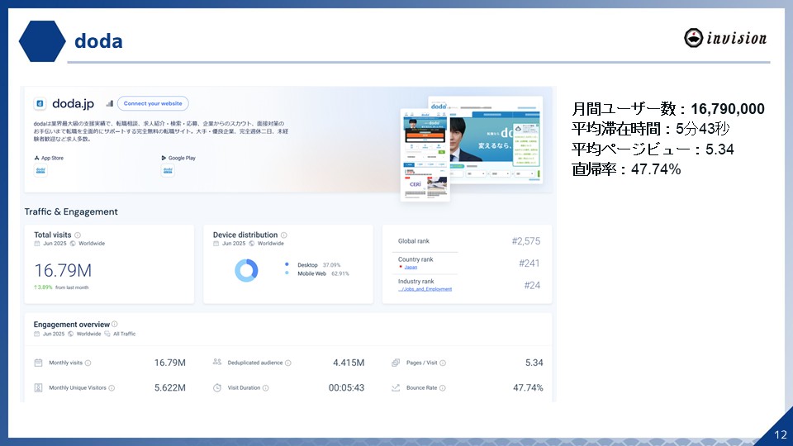793x446 pixels.
Task: Click the pages icon for Pages / Visit
Action: [396, 363]
